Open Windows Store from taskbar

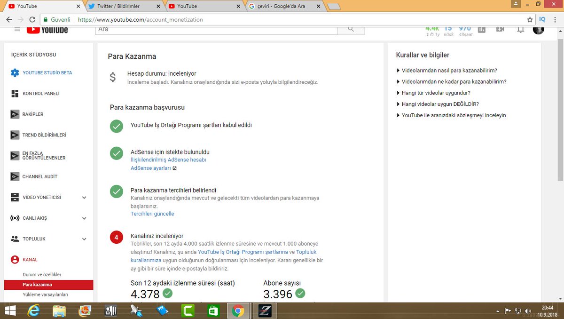213,311
